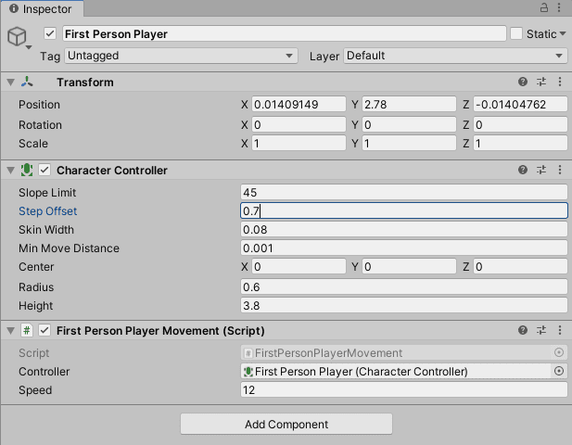Open the Layer dropdown set to Default

[x=454, y=56]
